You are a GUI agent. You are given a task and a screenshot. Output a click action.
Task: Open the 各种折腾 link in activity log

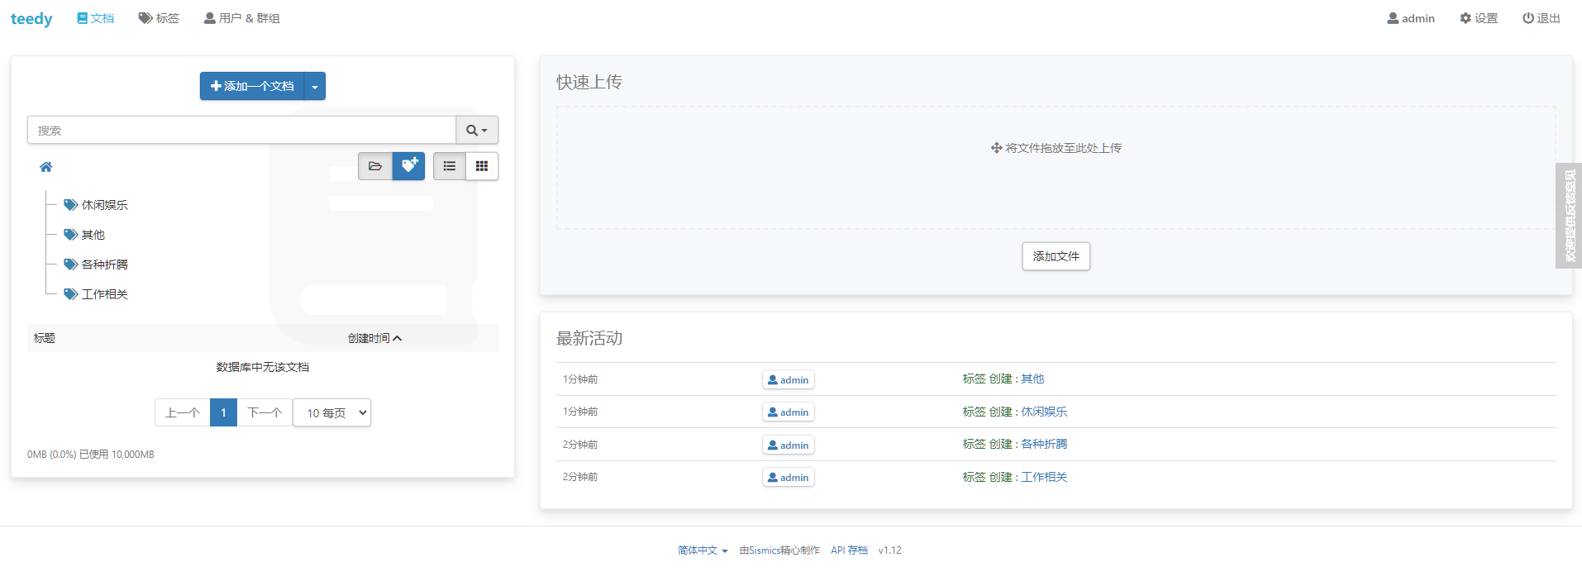coord(1044,444)
